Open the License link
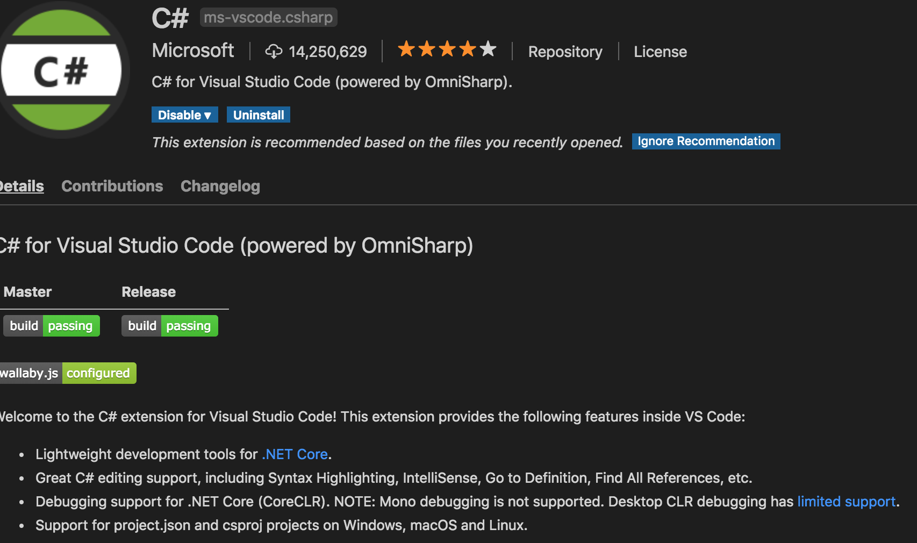The height and width of the screenshot is (543, 917). (660, 52)
